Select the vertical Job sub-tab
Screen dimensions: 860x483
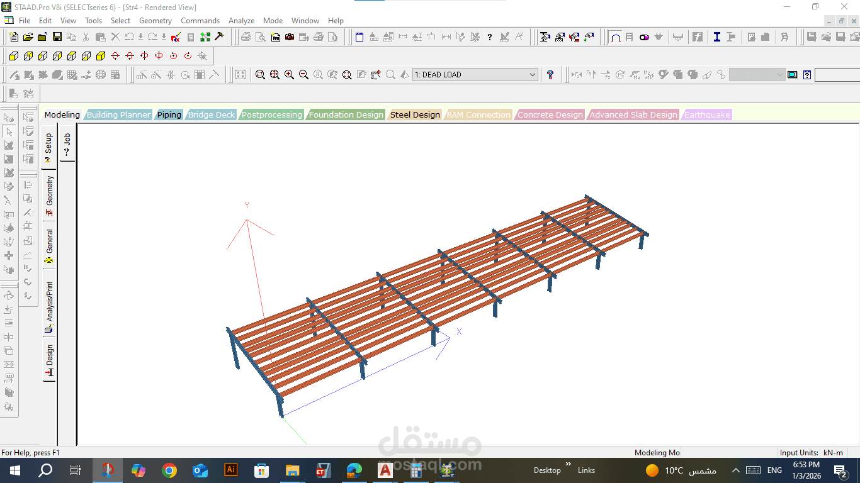pos(67,144)
